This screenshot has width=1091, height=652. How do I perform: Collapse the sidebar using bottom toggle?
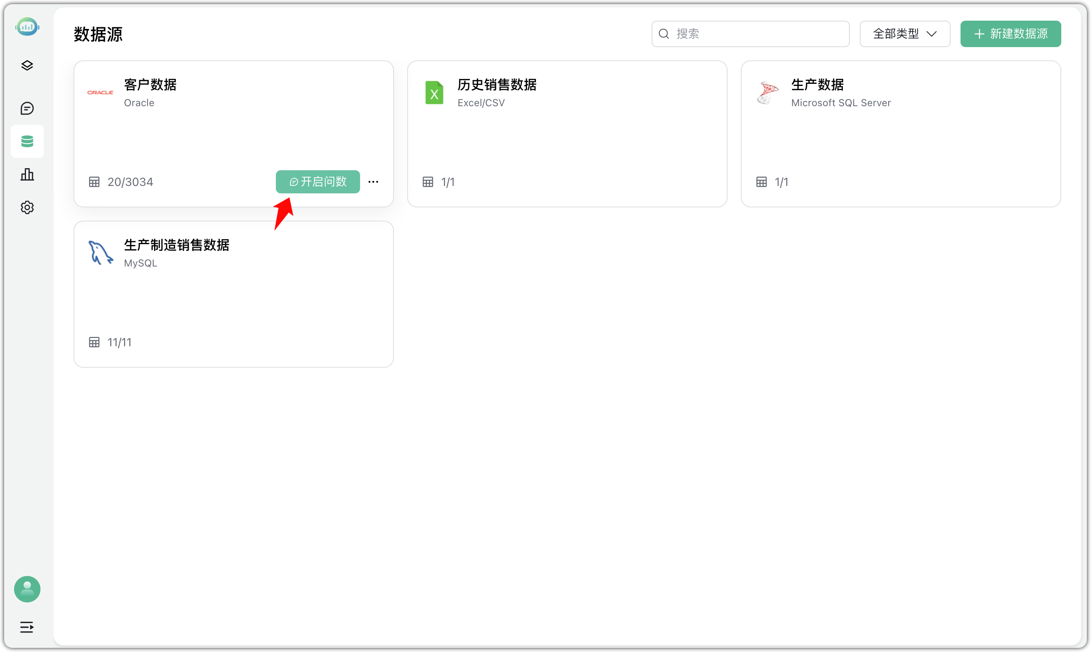click(x=26, y=627)
